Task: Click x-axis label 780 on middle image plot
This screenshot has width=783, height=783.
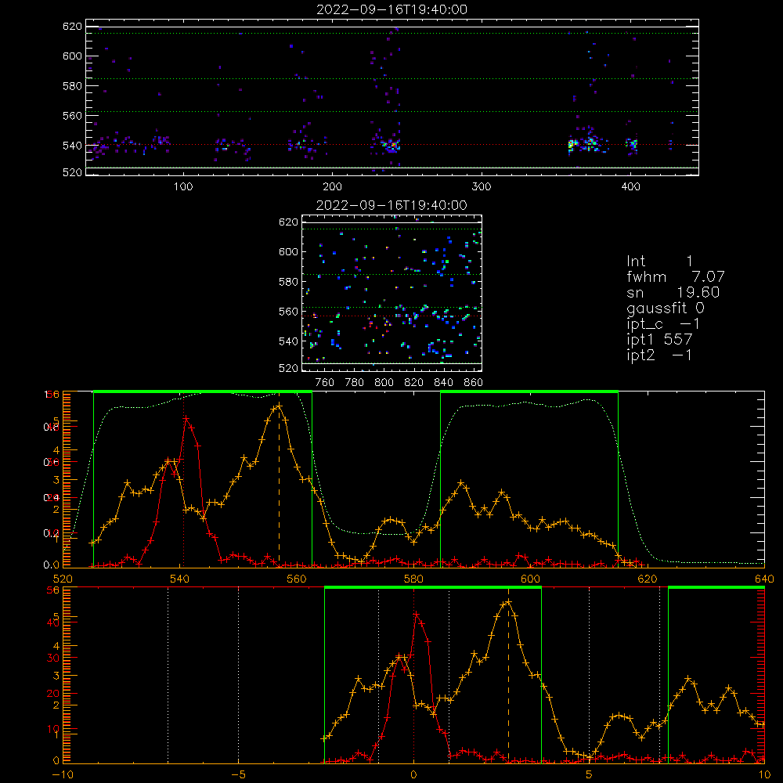Action: [x=355, y=383]
